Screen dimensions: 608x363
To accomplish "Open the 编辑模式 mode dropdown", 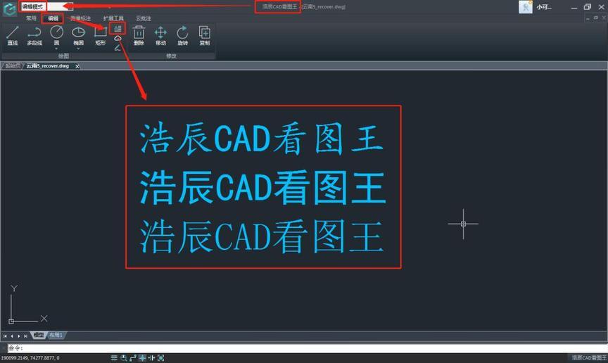I will [46, 6].
